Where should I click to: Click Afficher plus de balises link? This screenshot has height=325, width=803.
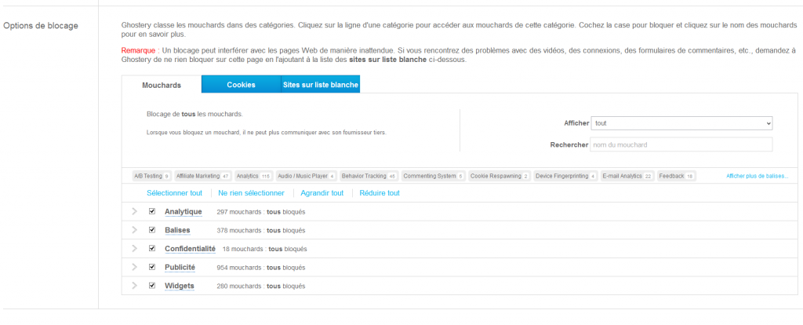757,176
